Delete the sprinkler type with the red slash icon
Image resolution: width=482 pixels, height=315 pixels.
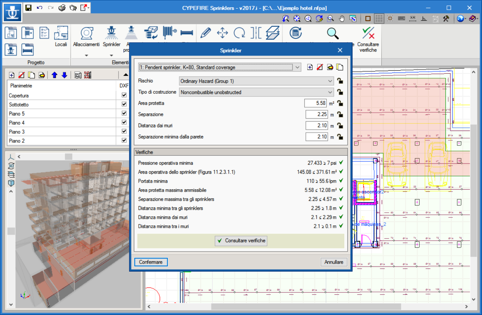(320, 67)
